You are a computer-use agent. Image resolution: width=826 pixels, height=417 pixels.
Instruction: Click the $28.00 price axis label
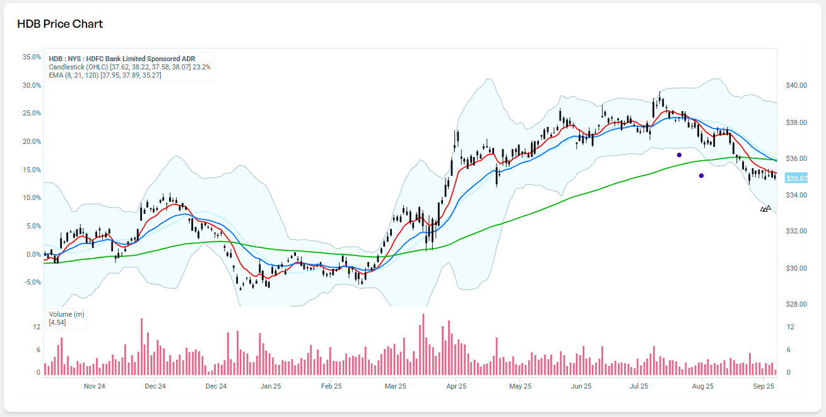pos(796,304)
